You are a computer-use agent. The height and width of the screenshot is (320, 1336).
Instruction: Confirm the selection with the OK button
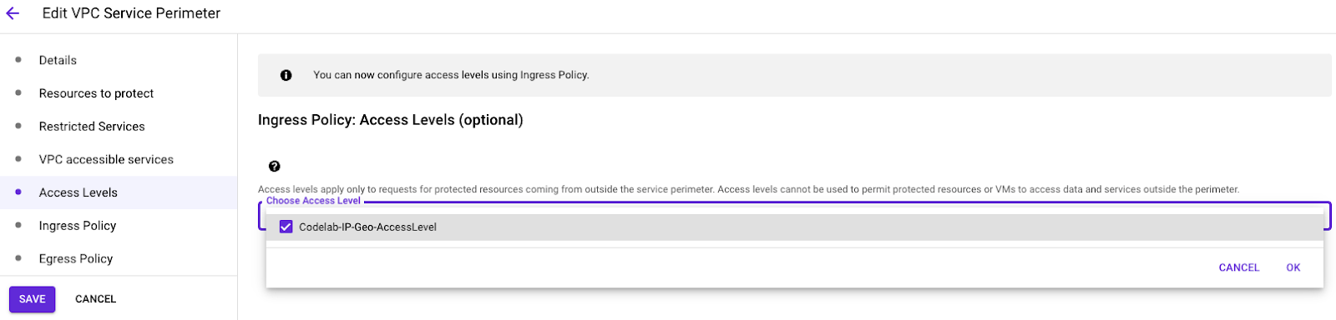(1293, 267)
